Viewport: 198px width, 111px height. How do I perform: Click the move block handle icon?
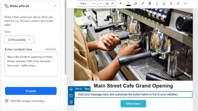click(71, 89)
